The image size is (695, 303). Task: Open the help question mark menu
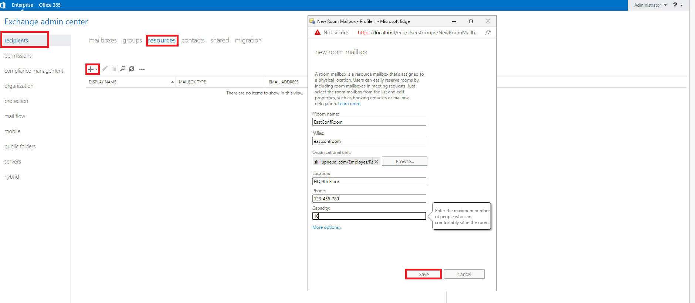tap(678, 5)
